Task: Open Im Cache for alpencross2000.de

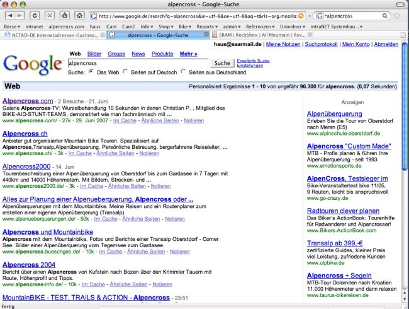Action: point(92,186)
